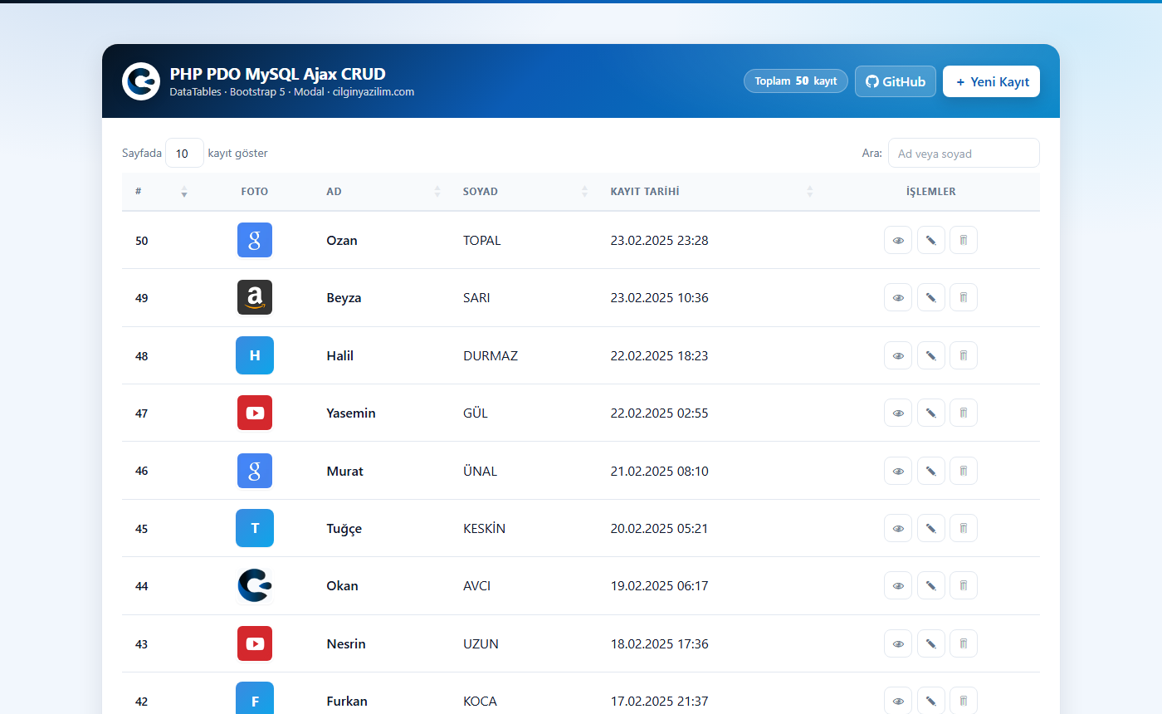
Task: Sort by KAYIT TARİHİ column
Action: coord(710,191)
